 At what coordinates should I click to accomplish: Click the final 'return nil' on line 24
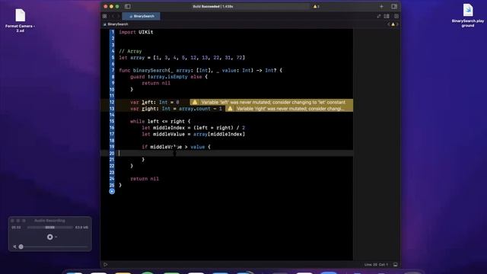point(145,179)
